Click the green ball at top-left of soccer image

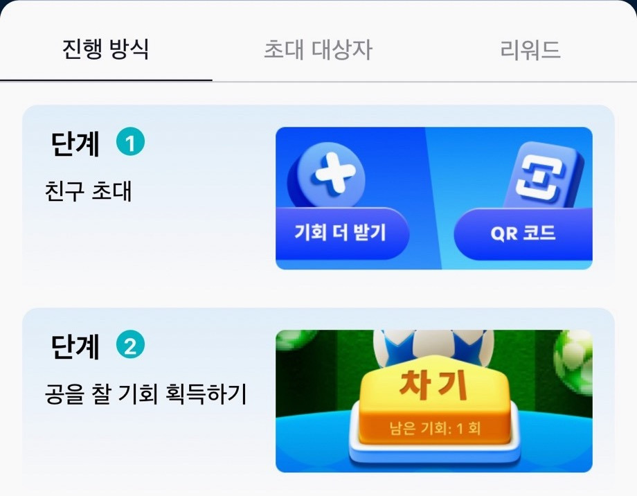(294, 339)
